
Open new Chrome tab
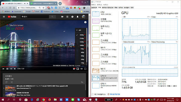[60, 4]
